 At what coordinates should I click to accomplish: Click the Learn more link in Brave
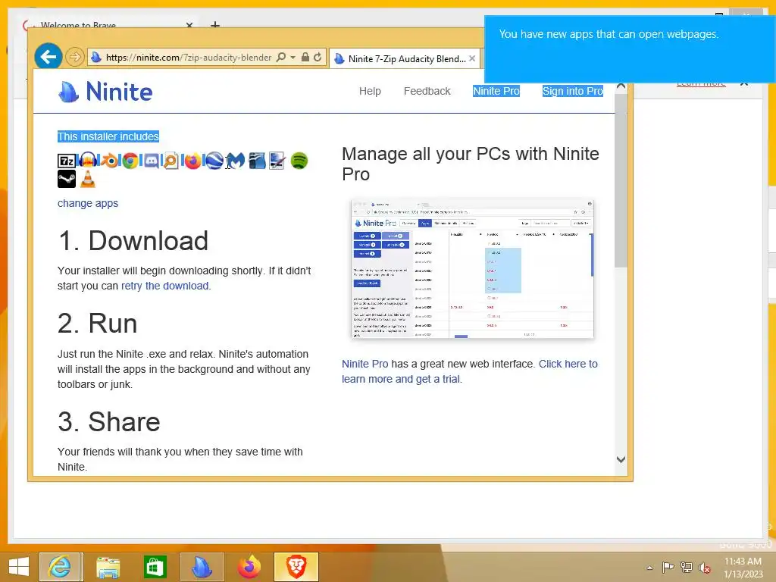tap(701, 84)
